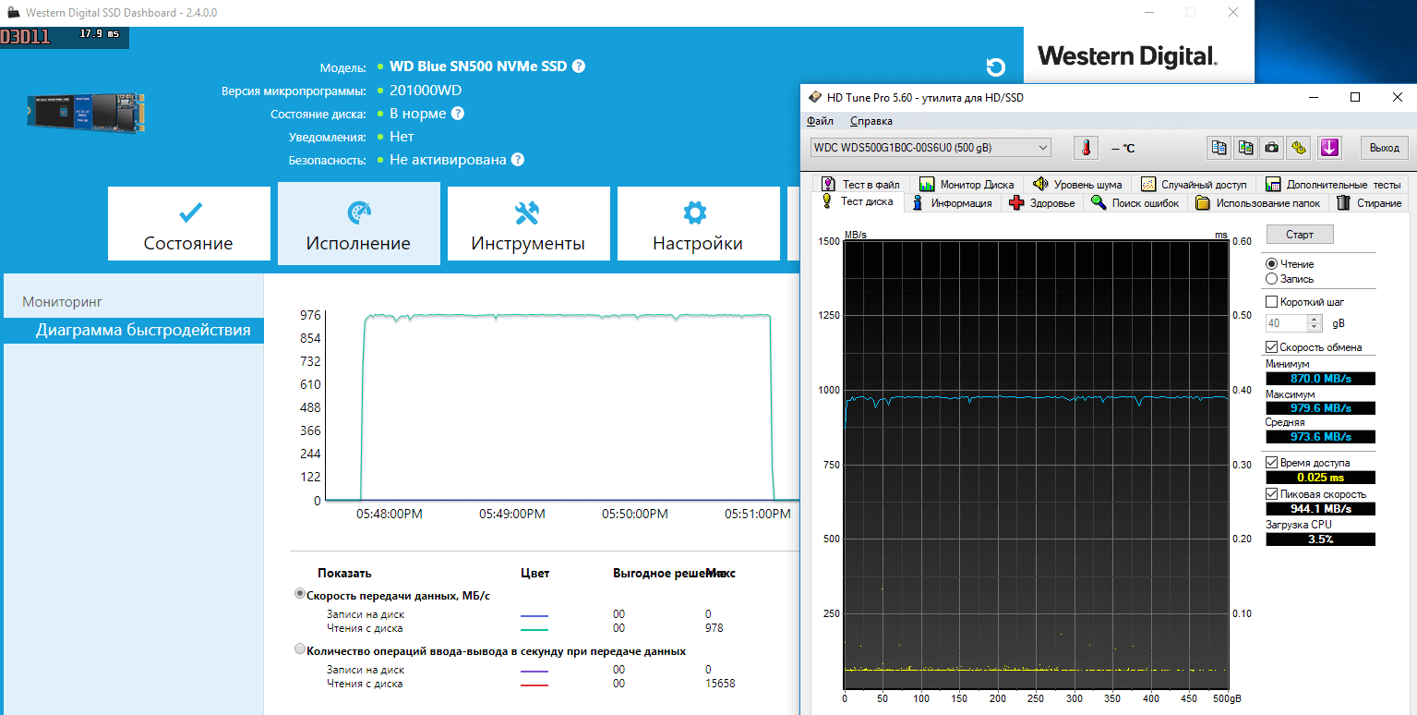The image size is (1417, 715).
Task: Click the gB value stepper arrows
Action: point(1315,323)
